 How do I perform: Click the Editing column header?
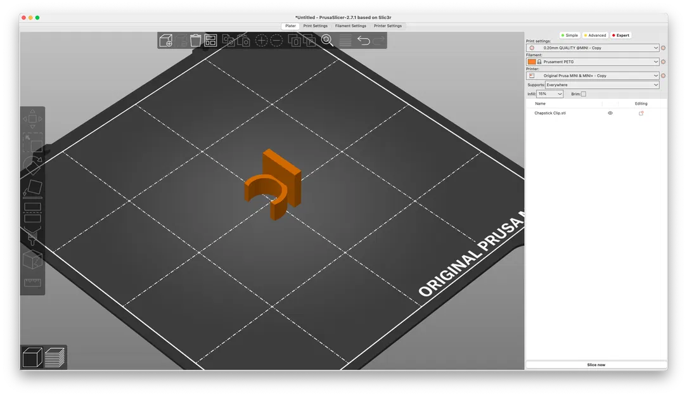pos(641,104)
